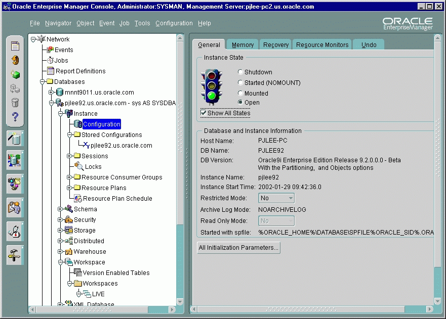
Task: Click the All Initialization Parameters button
Action: (238, 248)
